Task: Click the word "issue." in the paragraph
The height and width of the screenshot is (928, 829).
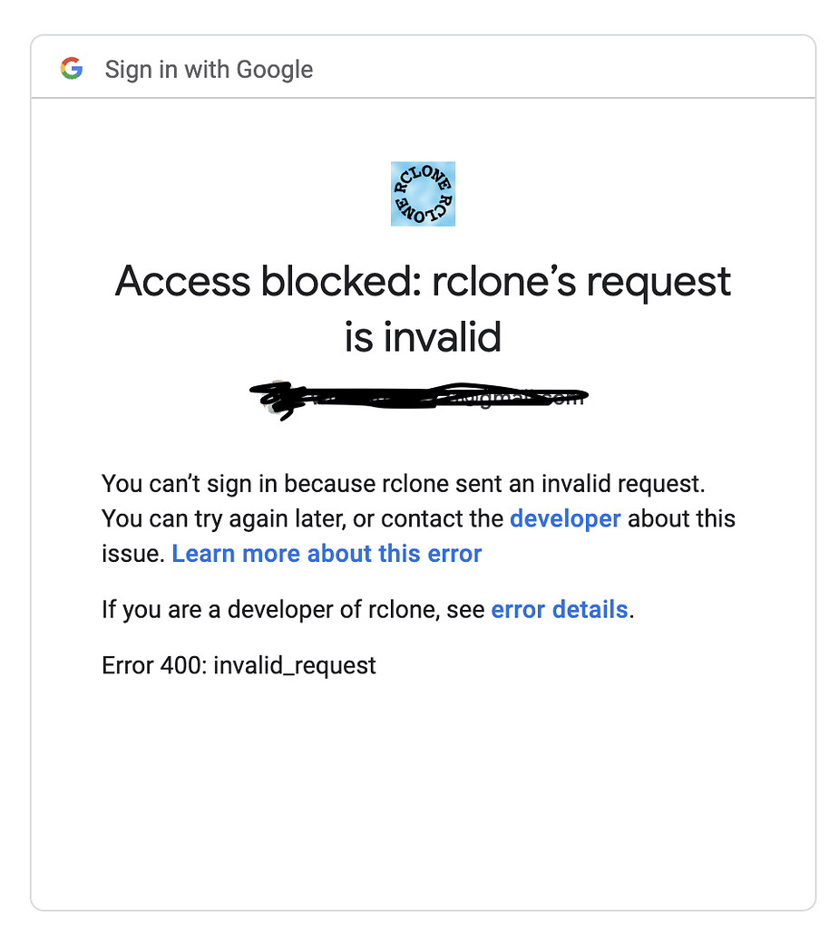Action: [132, 553]
